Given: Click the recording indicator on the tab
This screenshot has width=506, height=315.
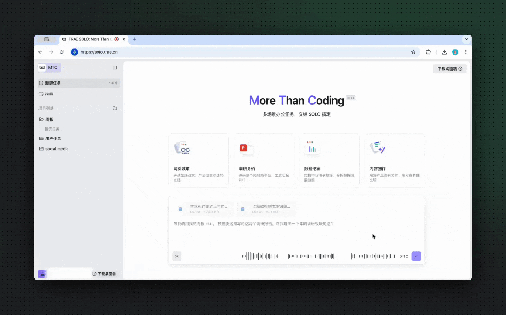Looking at the screenshot, I should tap(116, 39).
